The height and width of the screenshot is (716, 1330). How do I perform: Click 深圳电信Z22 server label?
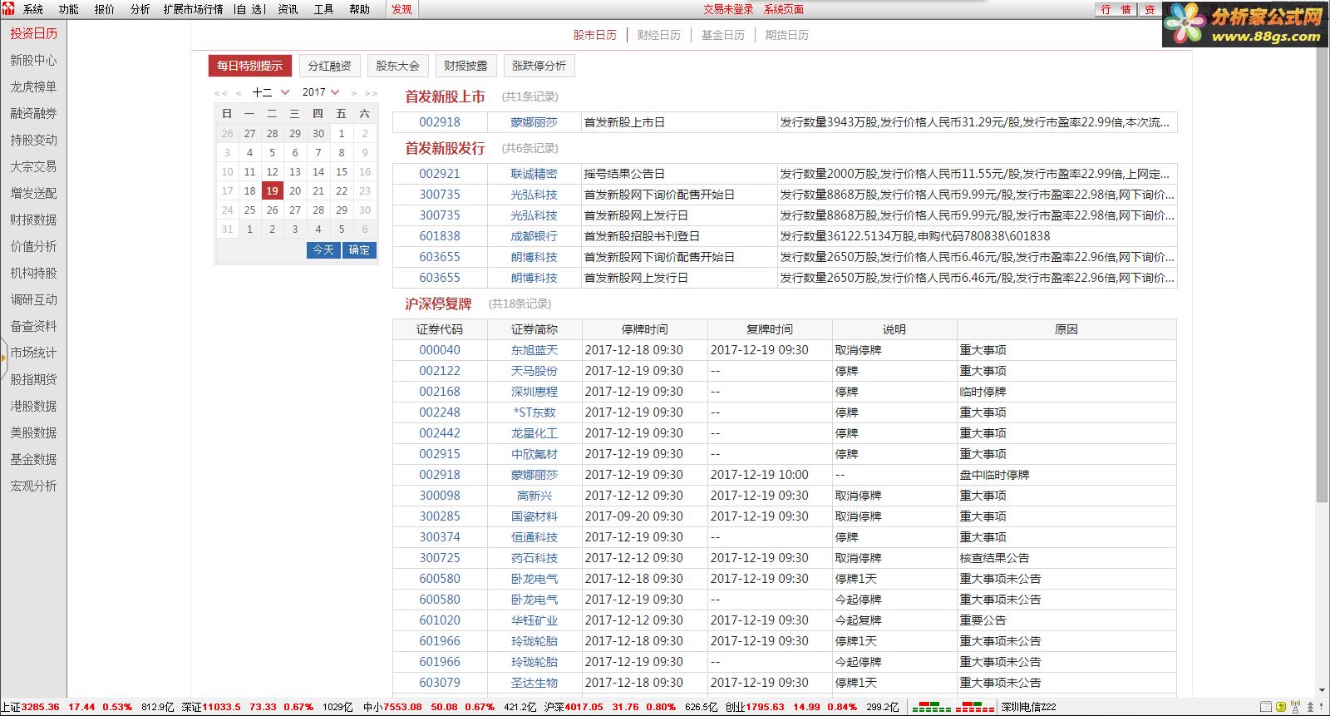pos(1028,707)
